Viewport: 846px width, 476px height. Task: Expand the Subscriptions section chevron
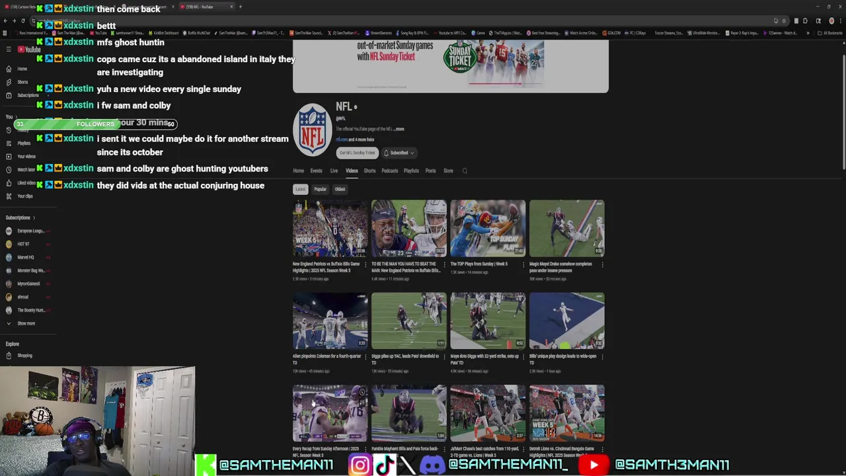[34, 218]
